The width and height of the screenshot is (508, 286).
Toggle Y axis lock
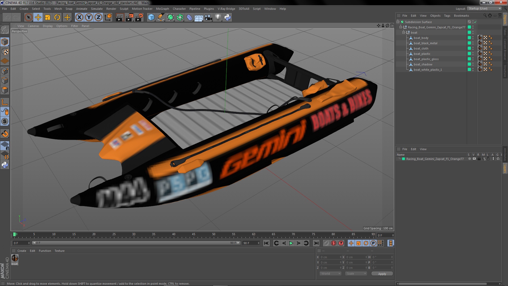coord(89,17)
